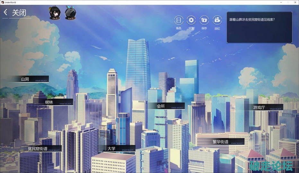
Task: Open the 设置 settings gear icon
Action: [x=191, y=21]
